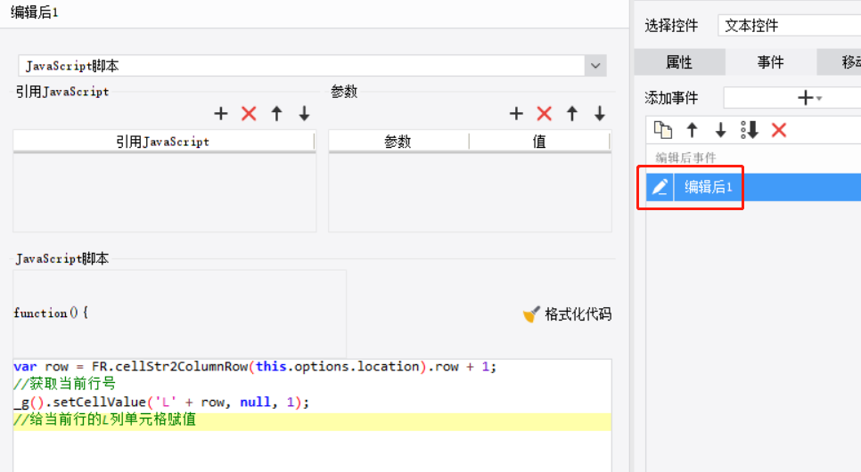Select the 编辑后1 event row
This screenshot has height=472, width=861.
(753, 187)
